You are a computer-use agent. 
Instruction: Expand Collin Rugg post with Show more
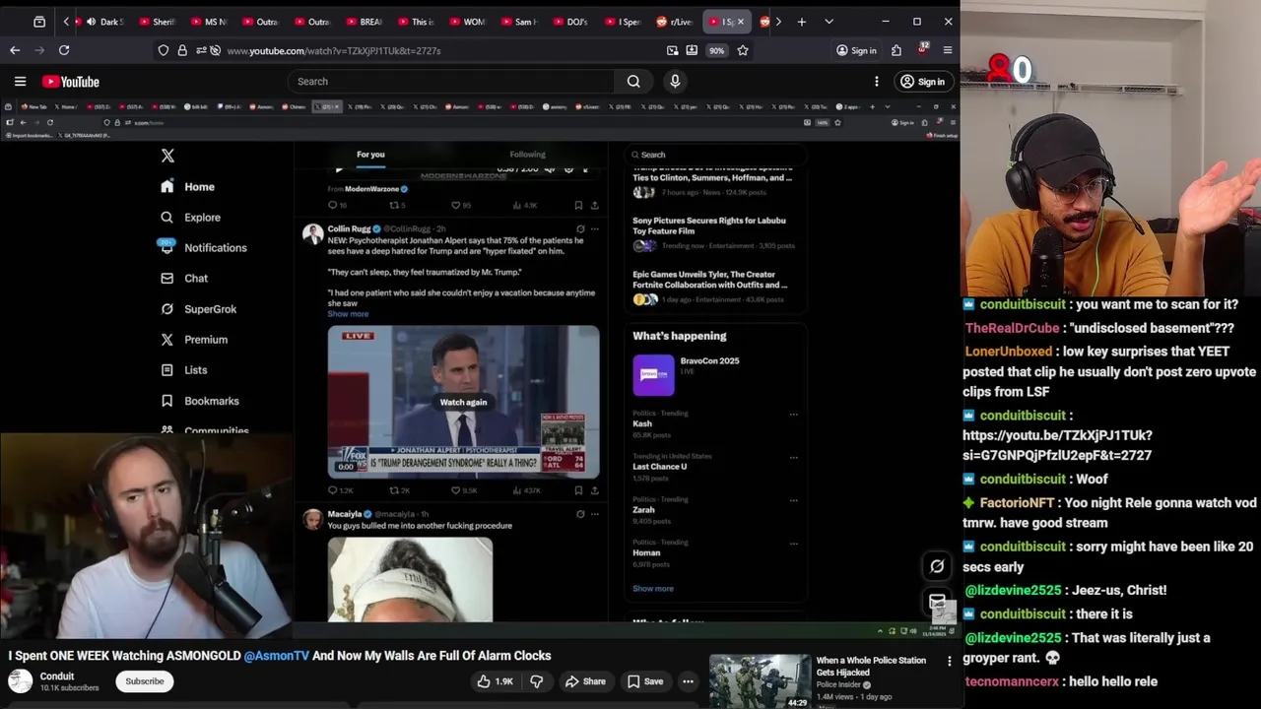coord(348,314)
